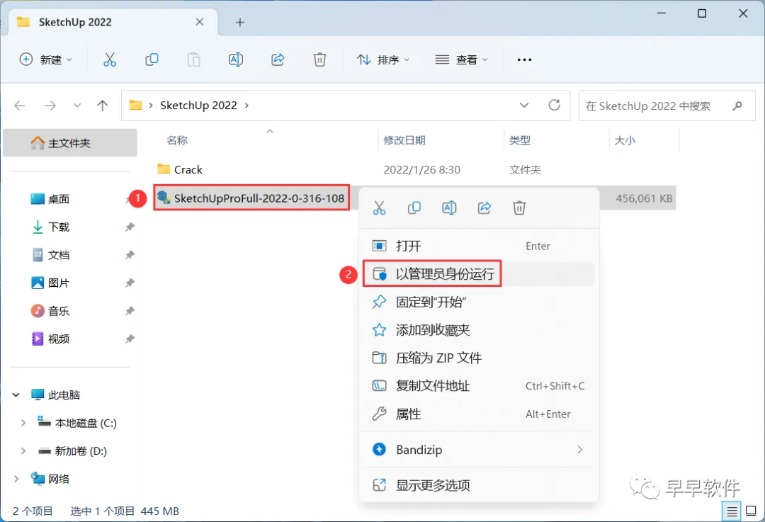The width and height of the screenshot is (765, 522).
Task: Click the search magnifier icon
Action: (737, 106)
